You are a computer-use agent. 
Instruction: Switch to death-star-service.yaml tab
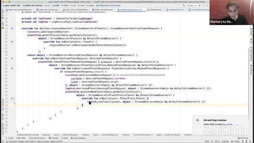coord(48,10)
